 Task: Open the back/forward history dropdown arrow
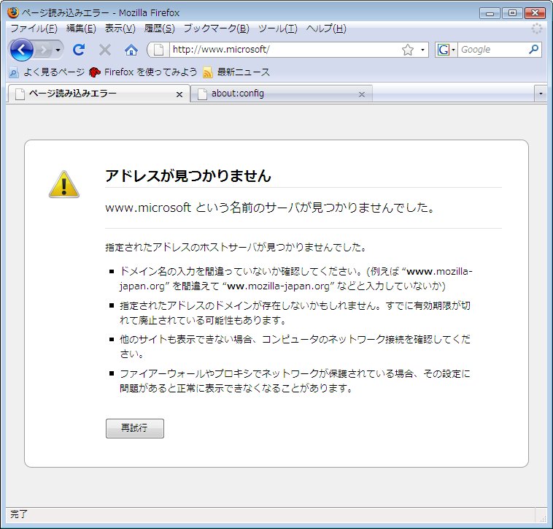[58, 50]
